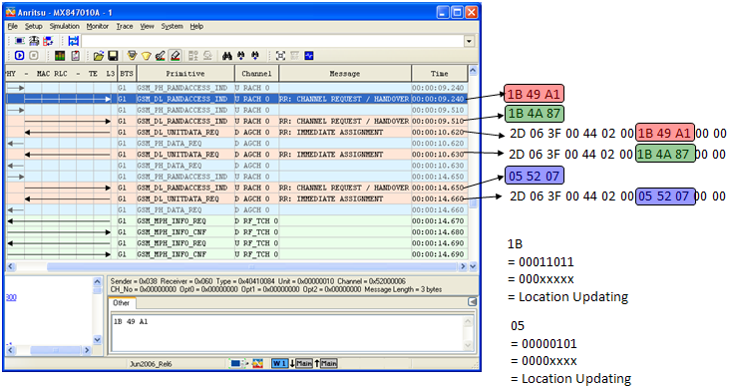Select the GSM_MPH_INFO_CNF row at 00:00:14.680

click(236, 232)
